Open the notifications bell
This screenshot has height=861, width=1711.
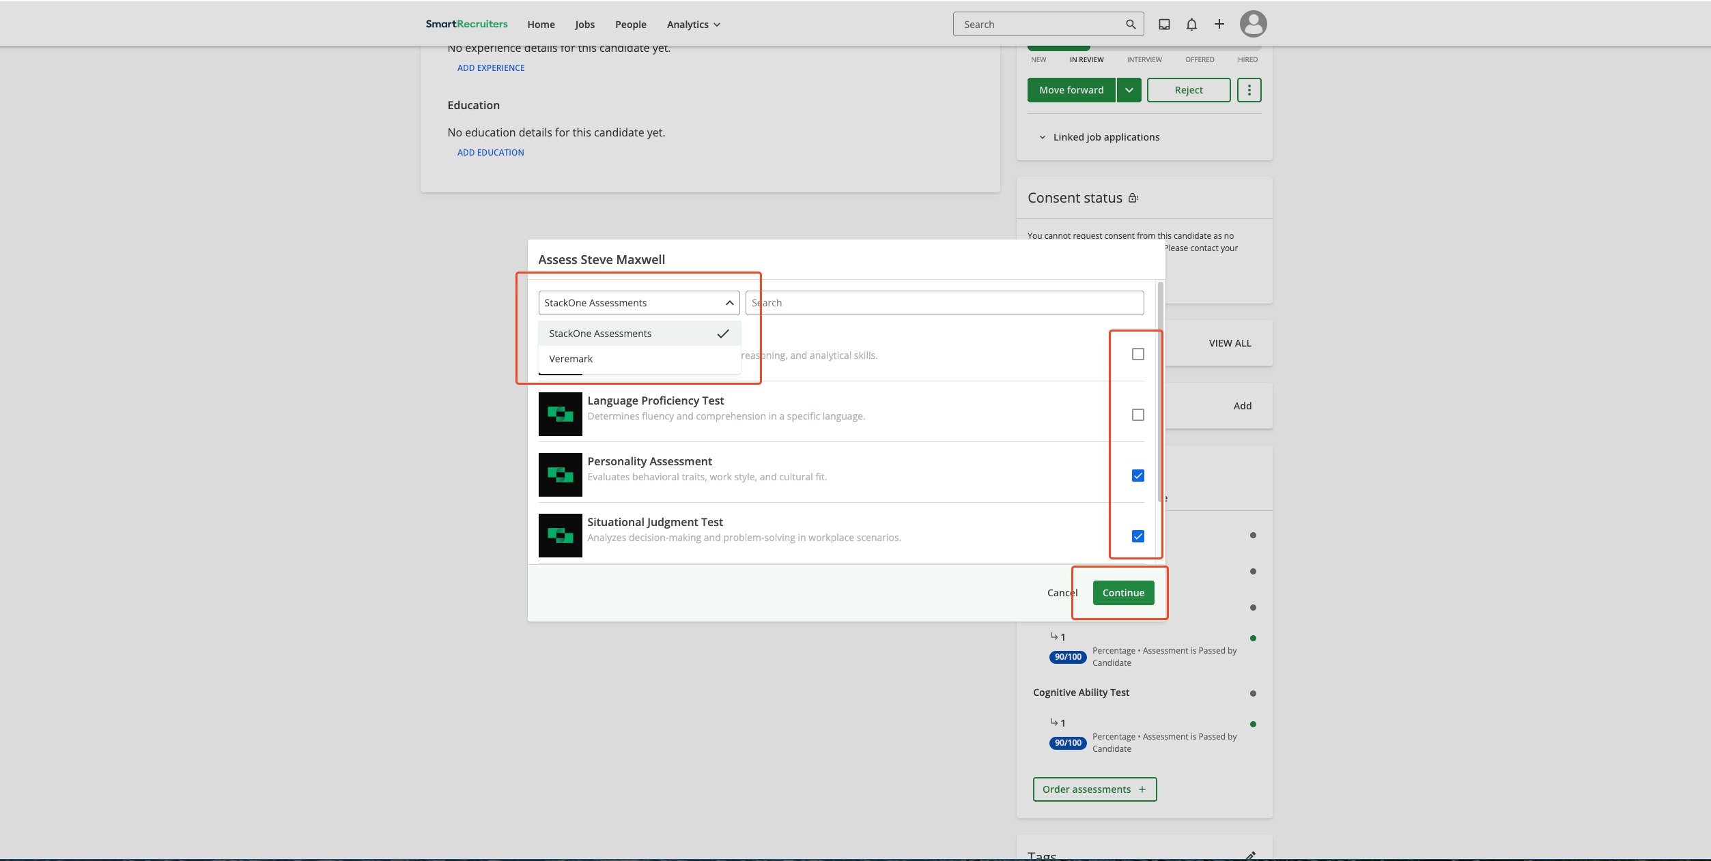click(1191, 25)
